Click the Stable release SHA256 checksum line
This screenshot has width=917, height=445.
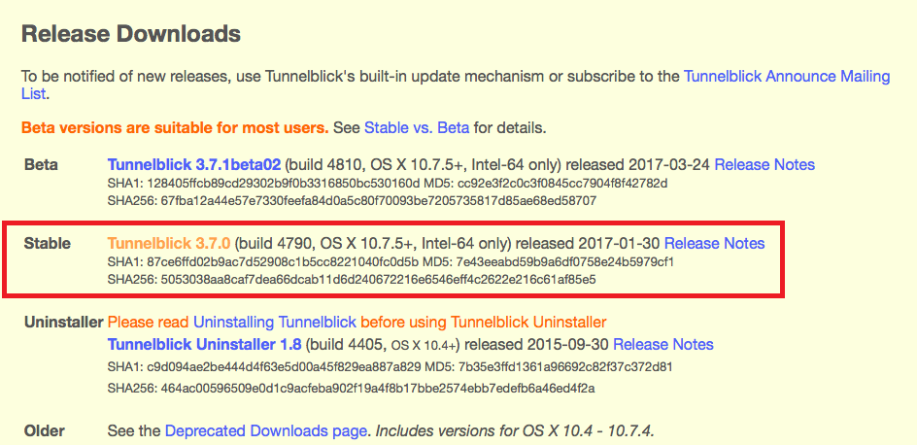pos(352,280)
